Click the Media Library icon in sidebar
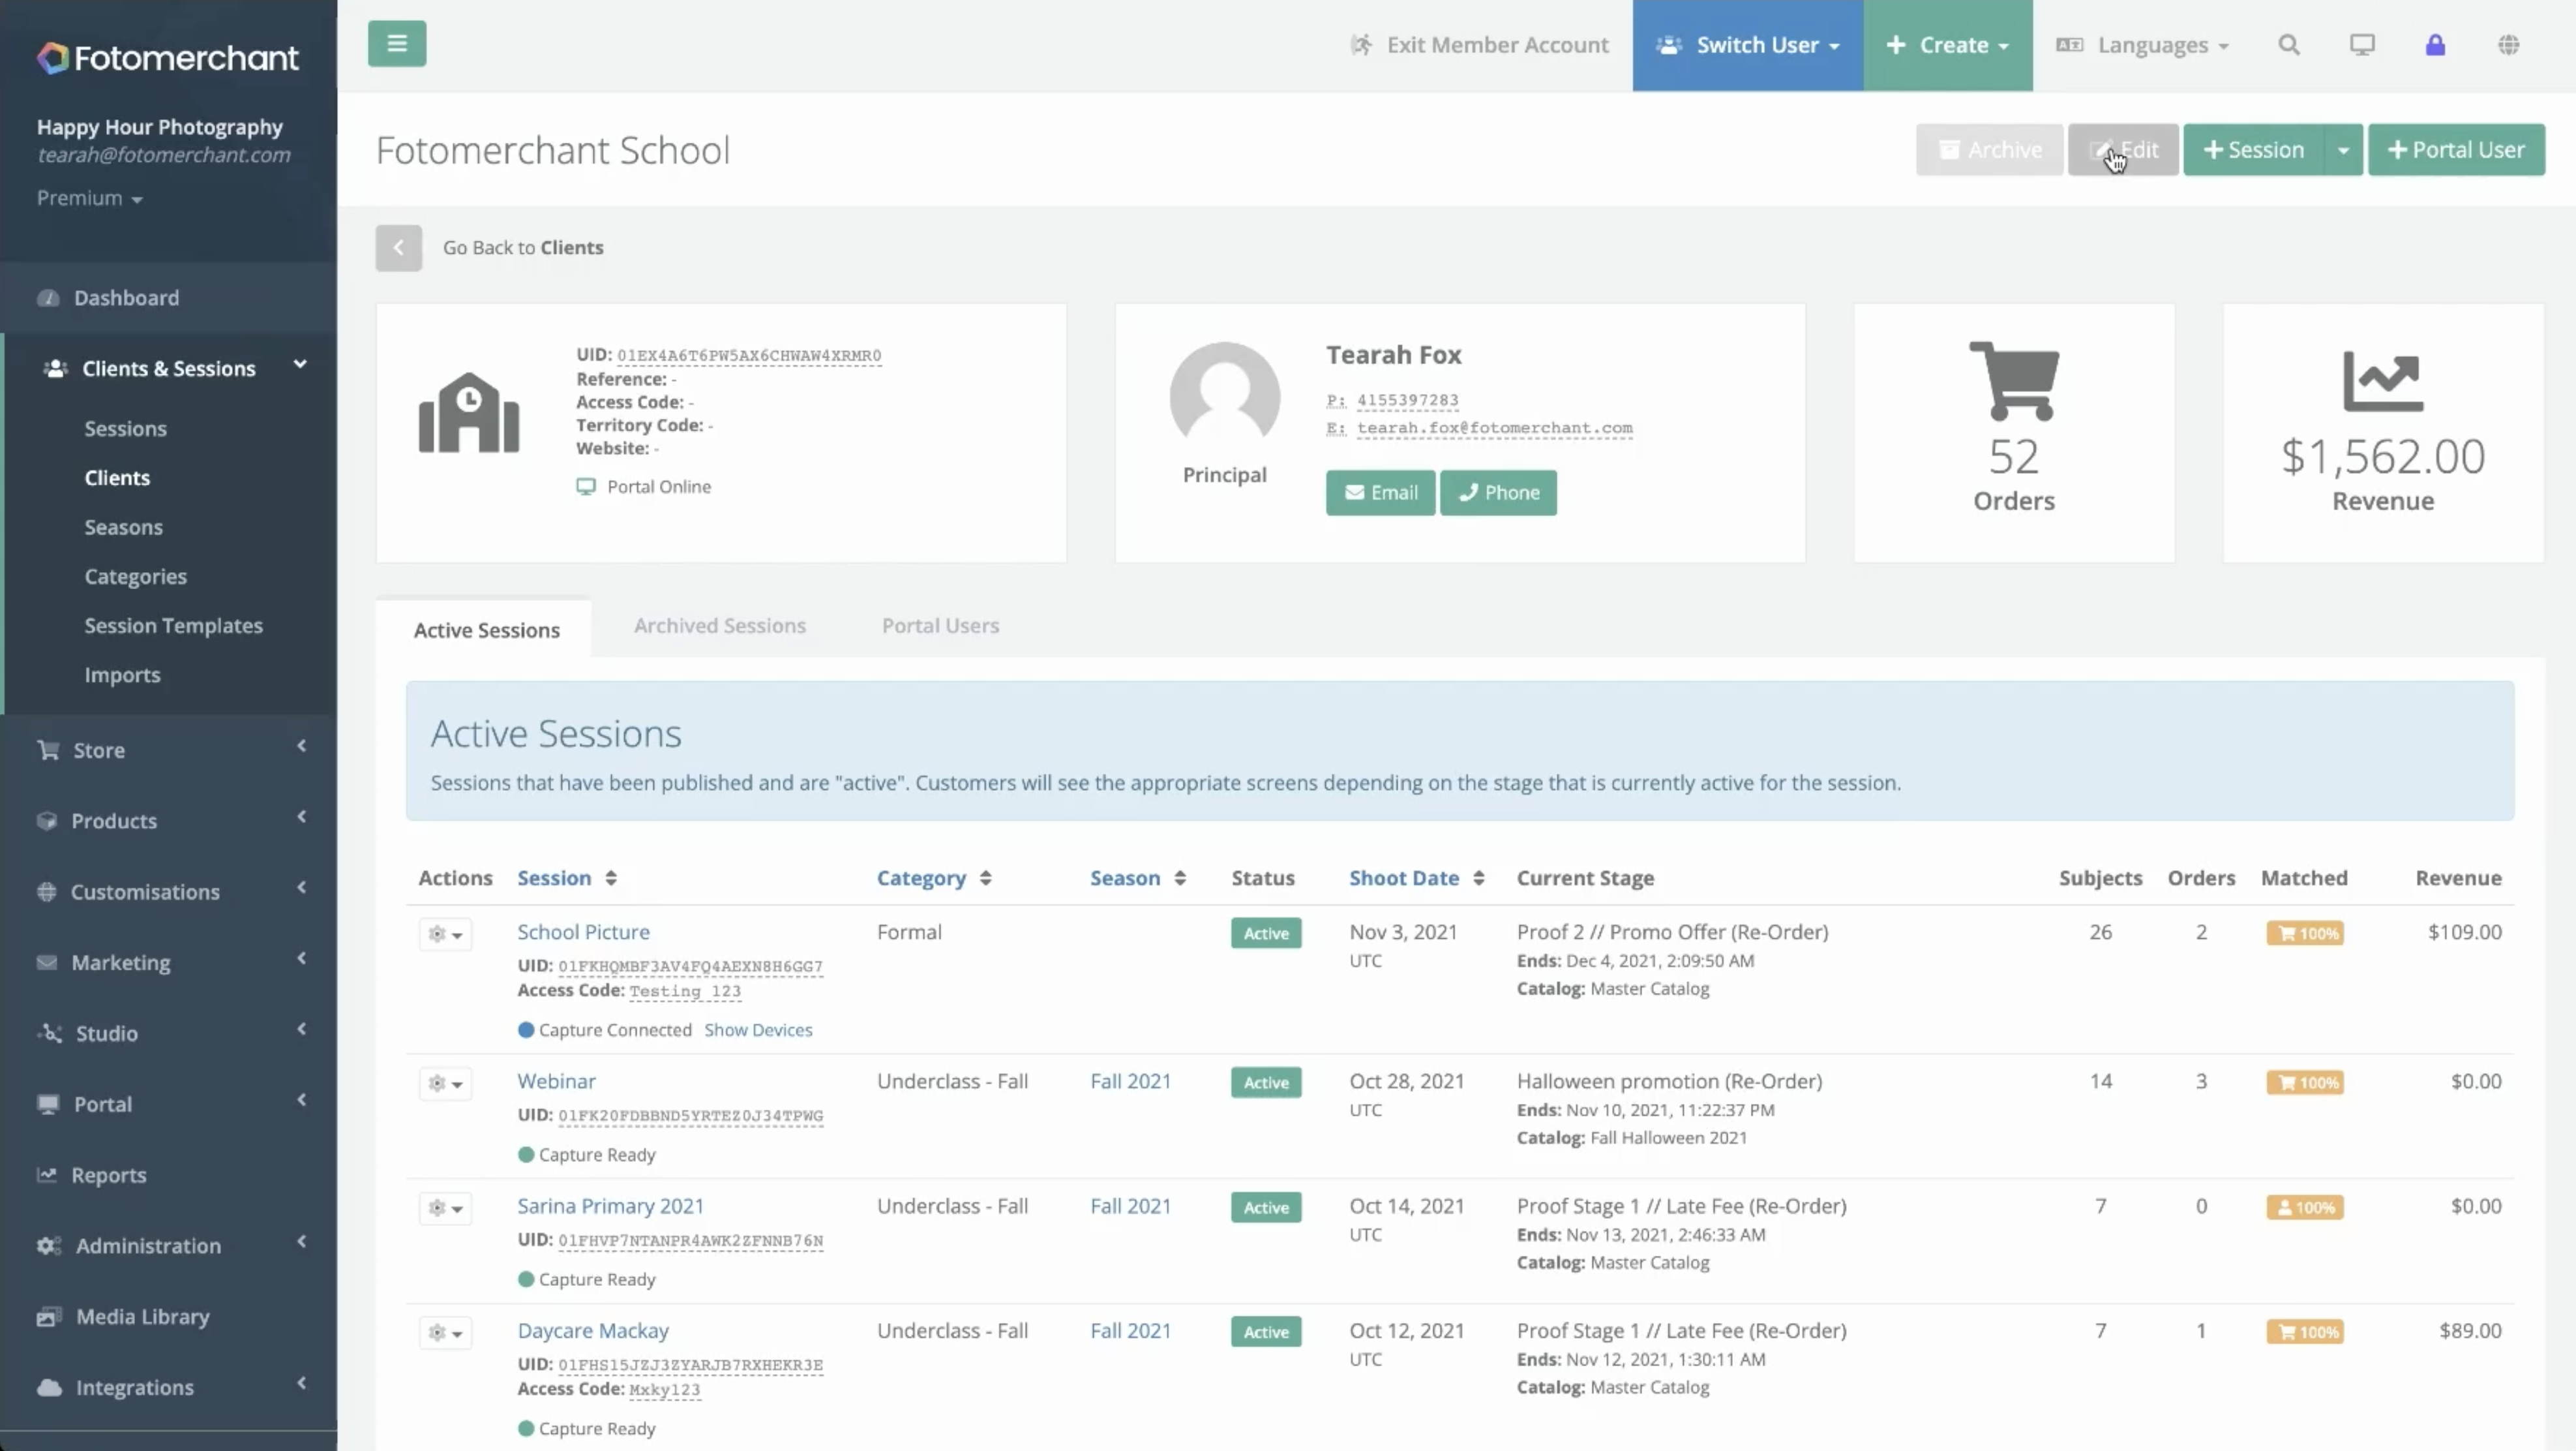Screen dimensions: 2576x1451 pos(49,1317)
